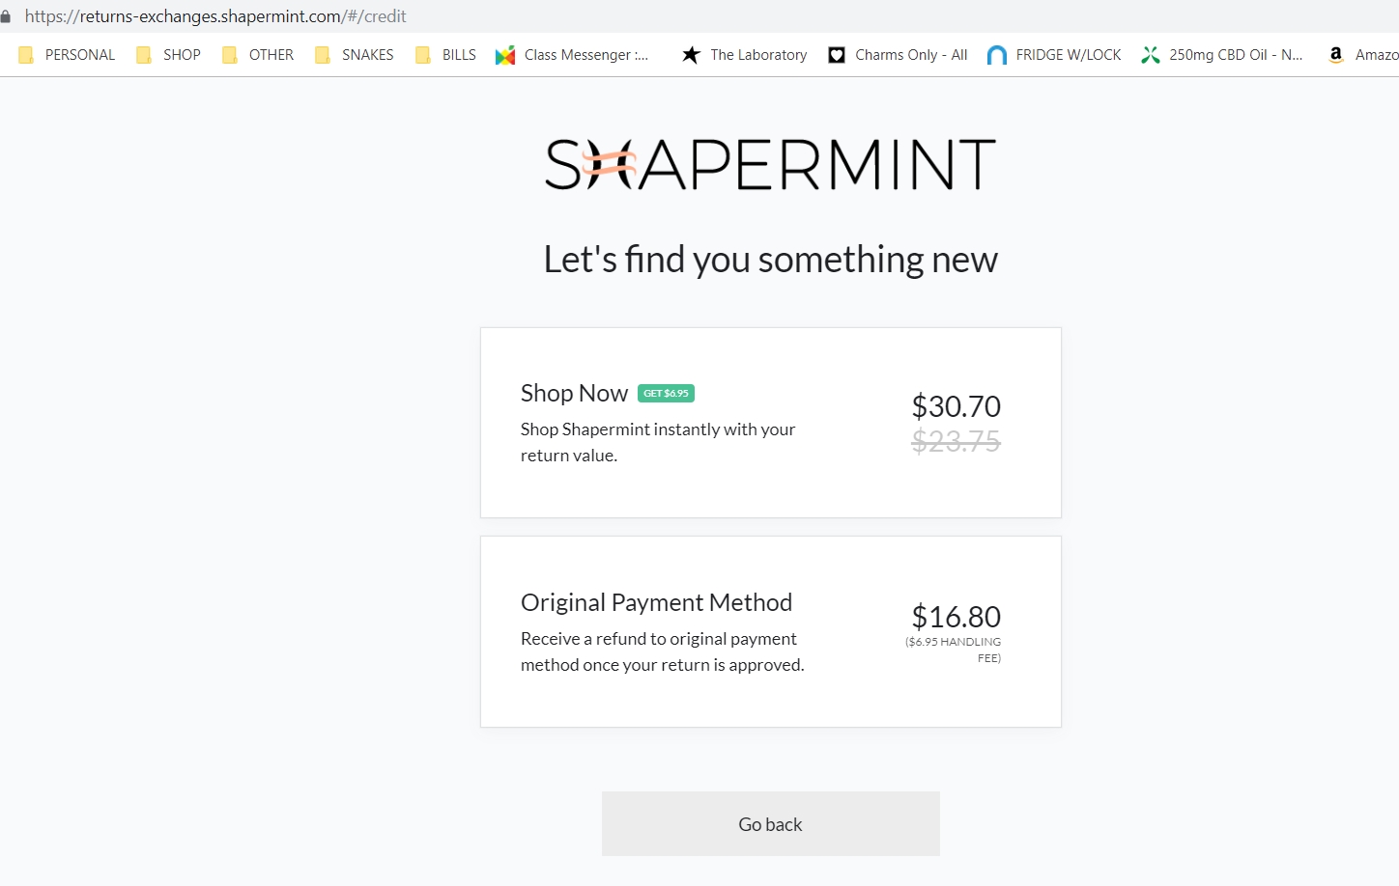
Task: Expand the SHOP bookmarks folder
Action: [167, 55]
